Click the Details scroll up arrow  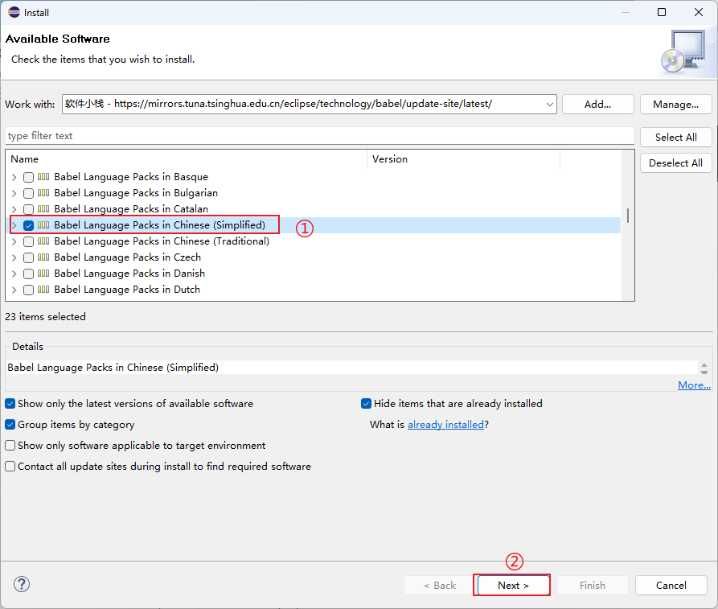click(x=704, y=364)
